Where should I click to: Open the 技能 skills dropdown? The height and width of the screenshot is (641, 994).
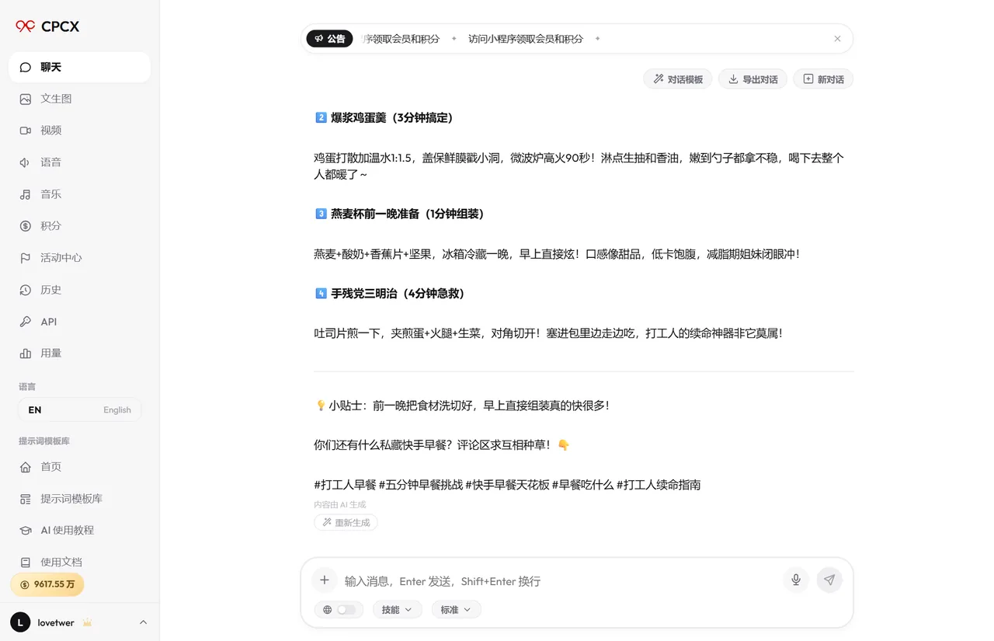tap(398, 610)
